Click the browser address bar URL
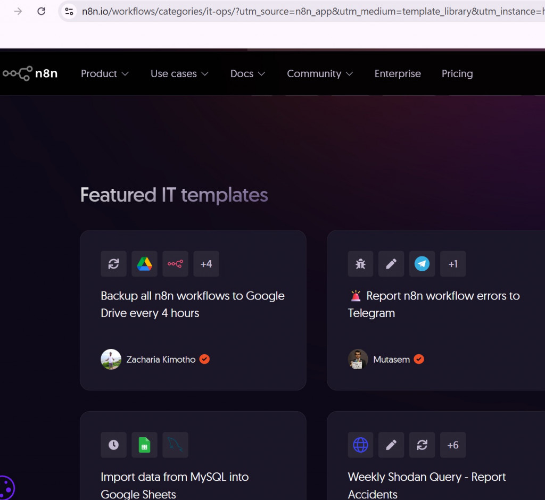Viewport: 545px width, 500px height. click(313, 12)
